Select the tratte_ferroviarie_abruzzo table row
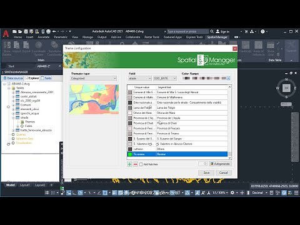Screen dimensions: 300x225 click(x=36, y=130)
